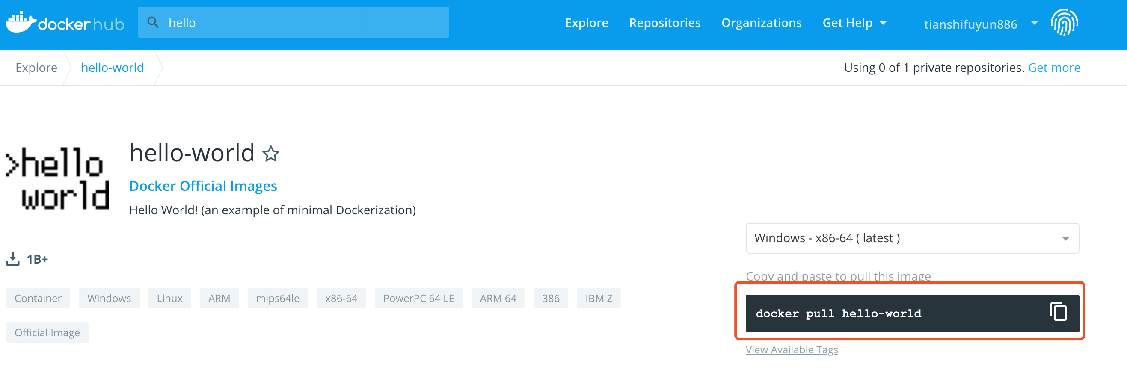Click the Docker Hub whale logo
The image size is (1127, 391).
[65, 22]
